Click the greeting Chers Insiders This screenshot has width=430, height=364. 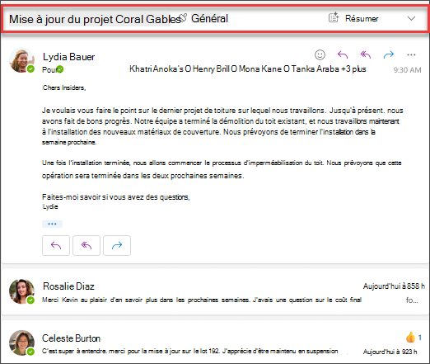pos(64,87)
